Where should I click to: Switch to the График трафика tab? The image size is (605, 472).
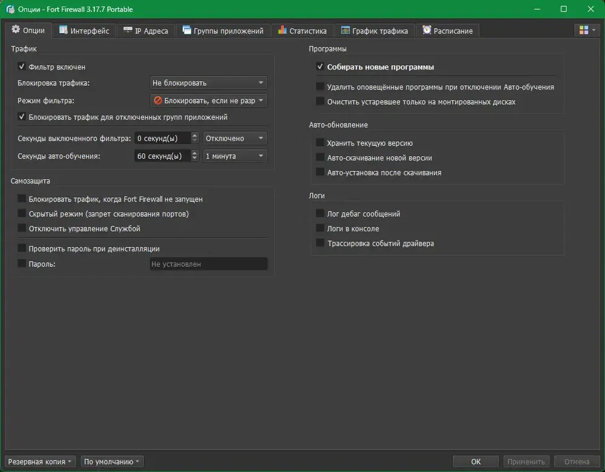(x=374, y=30)
